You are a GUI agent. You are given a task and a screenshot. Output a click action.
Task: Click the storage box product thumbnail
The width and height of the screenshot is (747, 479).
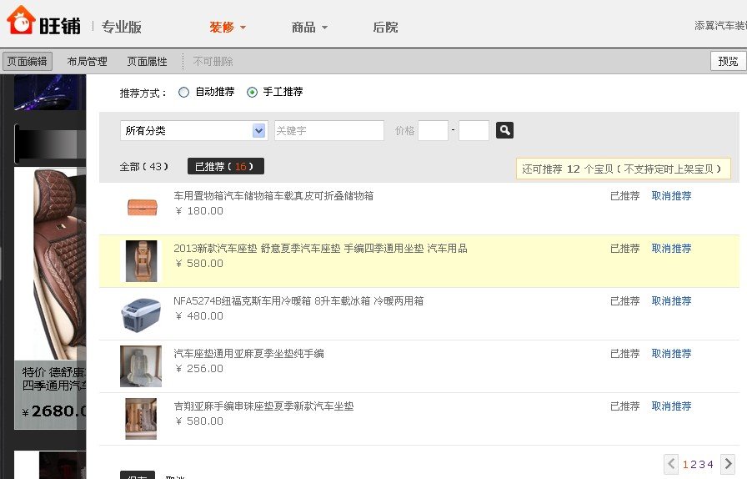pos(141,208)
